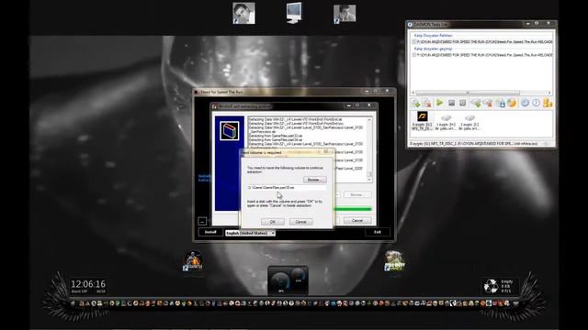
Task: Open the right portrait photo desktop shortcut
Action: pos(345,14)
